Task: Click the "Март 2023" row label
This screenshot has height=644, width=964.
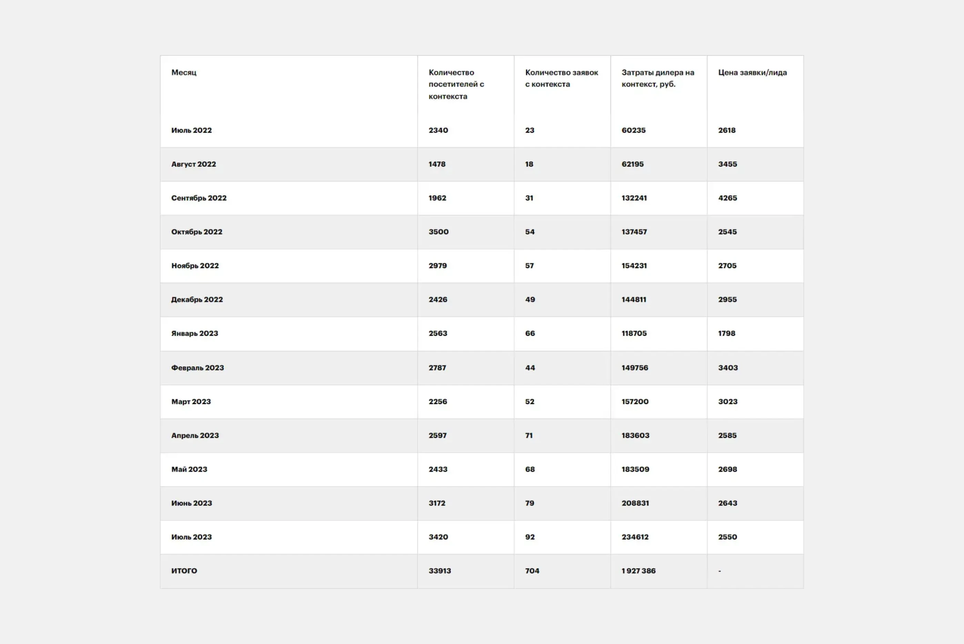Action: [x=191, y=402]
